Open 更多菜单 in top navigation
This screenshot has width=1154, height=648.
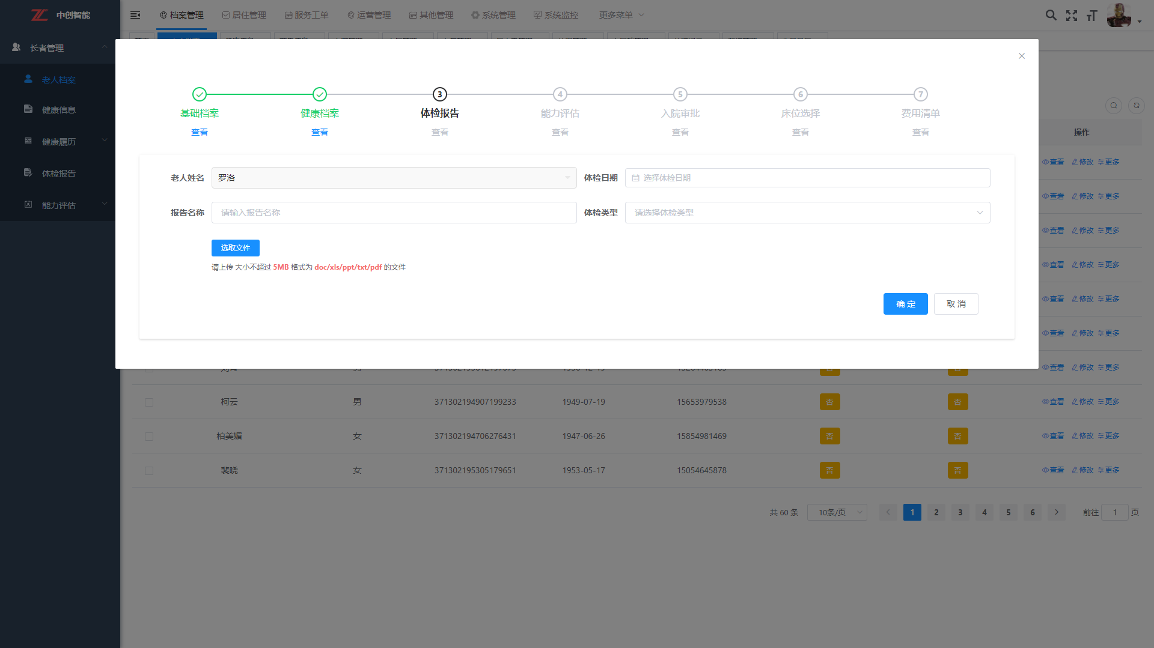621,15
